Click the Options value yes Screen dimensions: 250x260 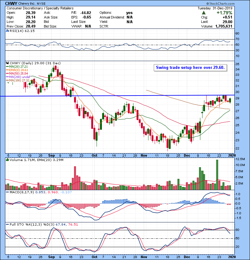click(129, 13)
